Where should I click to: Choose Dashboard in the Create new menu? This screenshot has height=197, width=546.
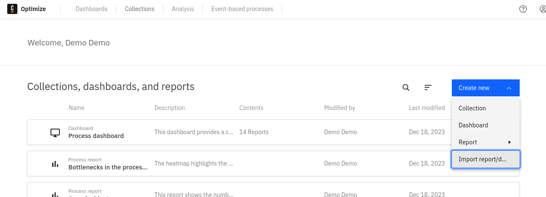pyautogui.click(x=473, y=125)
